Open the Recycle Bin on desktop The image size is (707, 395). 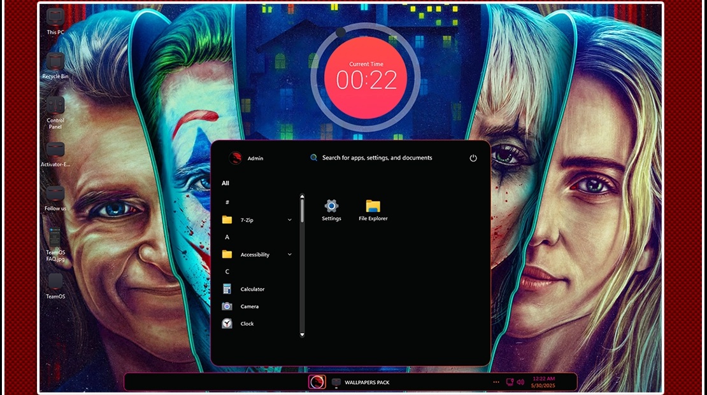[55, 64]
